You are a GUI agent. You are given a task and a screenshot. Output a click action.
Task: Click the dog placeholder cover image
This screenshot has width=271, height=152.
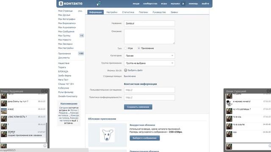(x=107, y=135)
